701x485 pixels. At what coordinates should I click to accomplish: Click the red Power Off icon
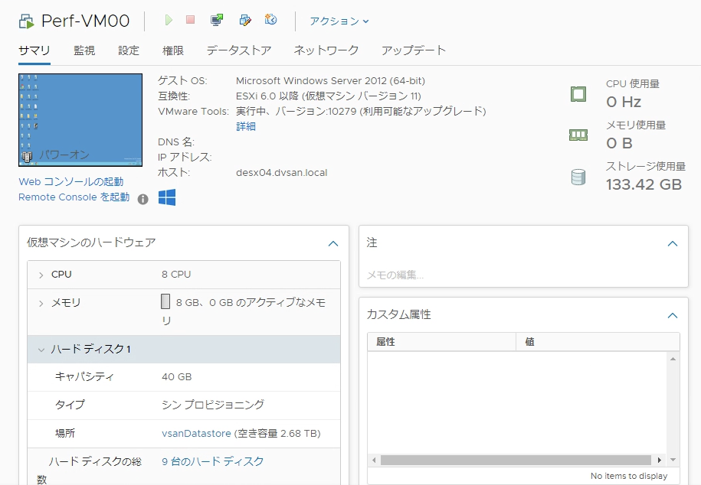(191, 20)
